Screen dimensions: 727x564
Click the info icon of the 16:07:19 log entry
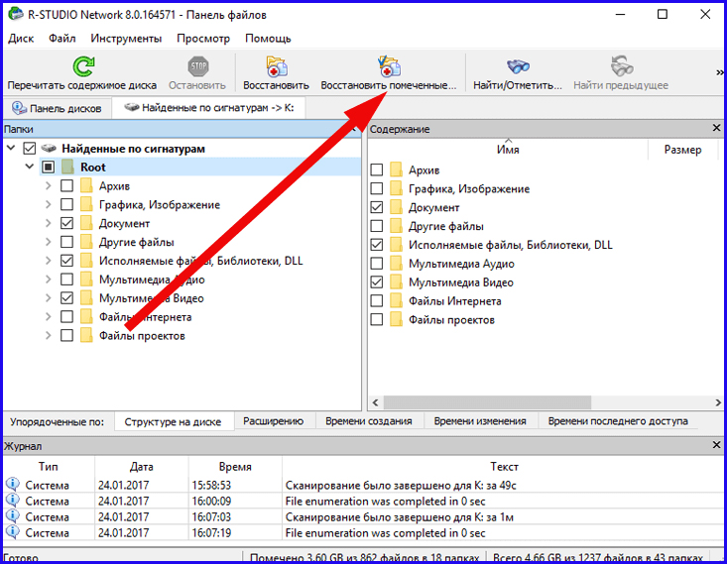(13, 532)
